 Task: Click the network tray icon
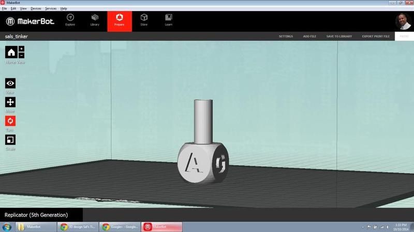(381, 227)
